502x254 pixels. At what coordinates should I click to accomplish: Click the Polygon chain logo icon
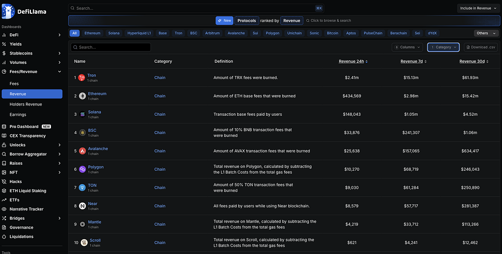tap(82, 169)
